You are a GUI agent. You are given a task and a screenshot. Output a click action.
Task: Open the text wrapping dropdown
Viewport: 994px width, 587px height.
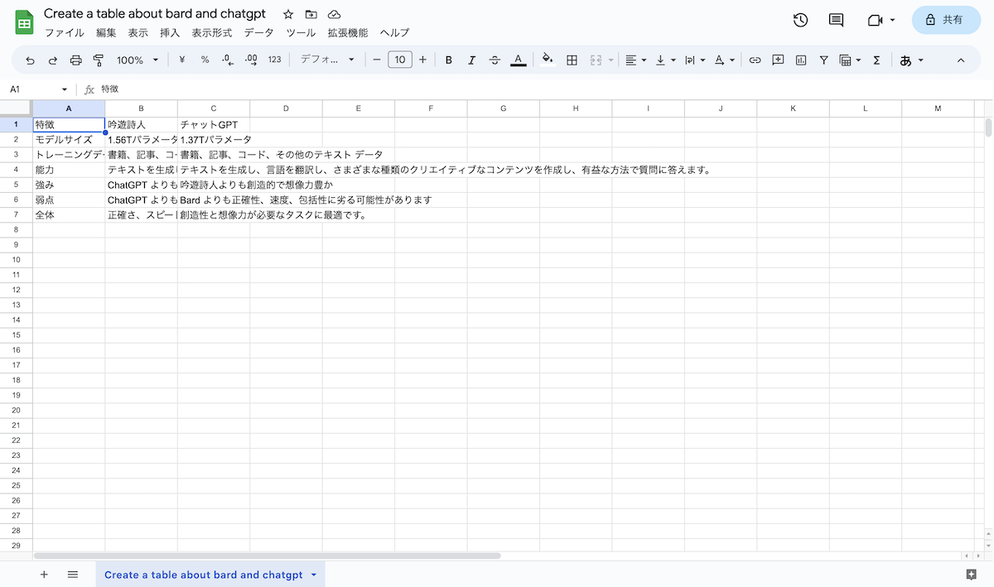(694, 60)
